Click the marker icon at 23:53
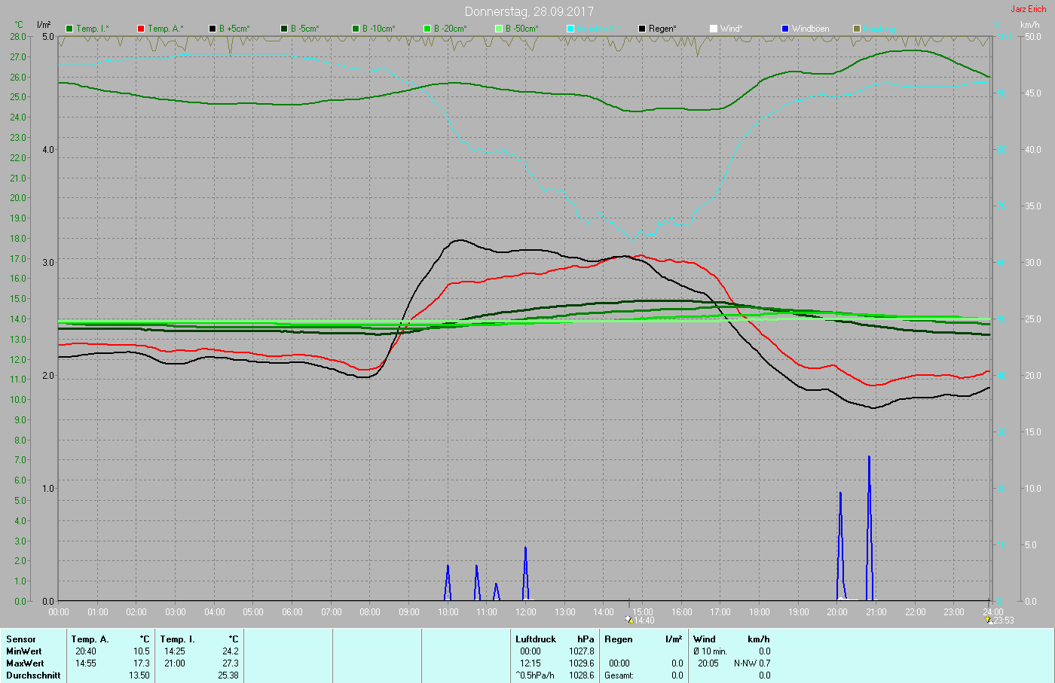 [989, 620]
